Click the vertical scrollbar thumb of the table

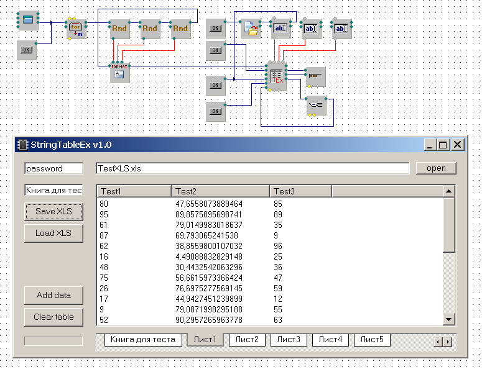click(x=449, y=225)
